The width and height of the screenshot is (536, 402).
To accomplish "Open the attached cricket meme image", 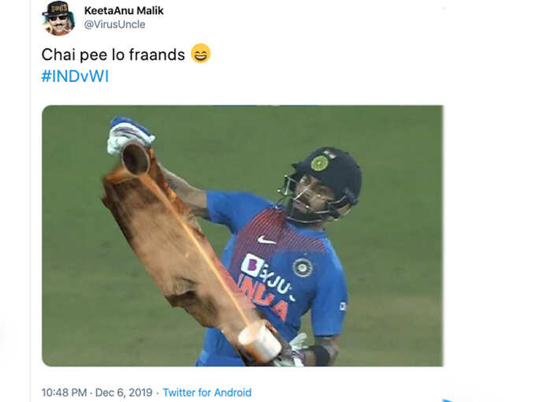I will tap(242, 236).
